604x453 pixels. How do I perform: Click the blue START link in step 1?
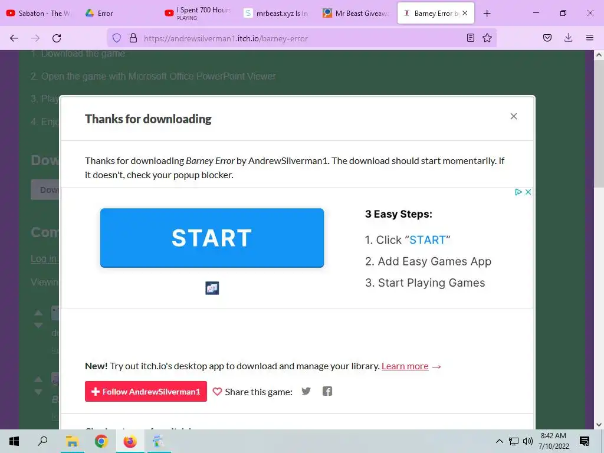coord(427,240)
